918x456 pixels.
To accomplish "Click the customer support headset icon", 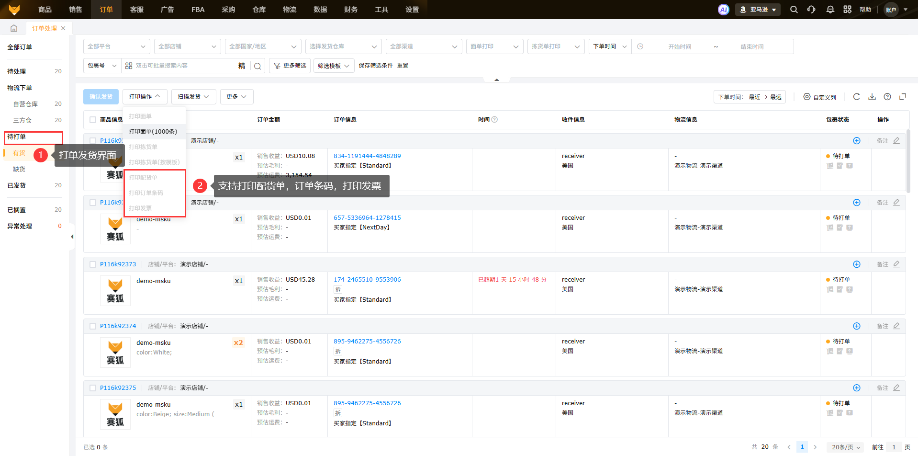I will click(811, 10).
